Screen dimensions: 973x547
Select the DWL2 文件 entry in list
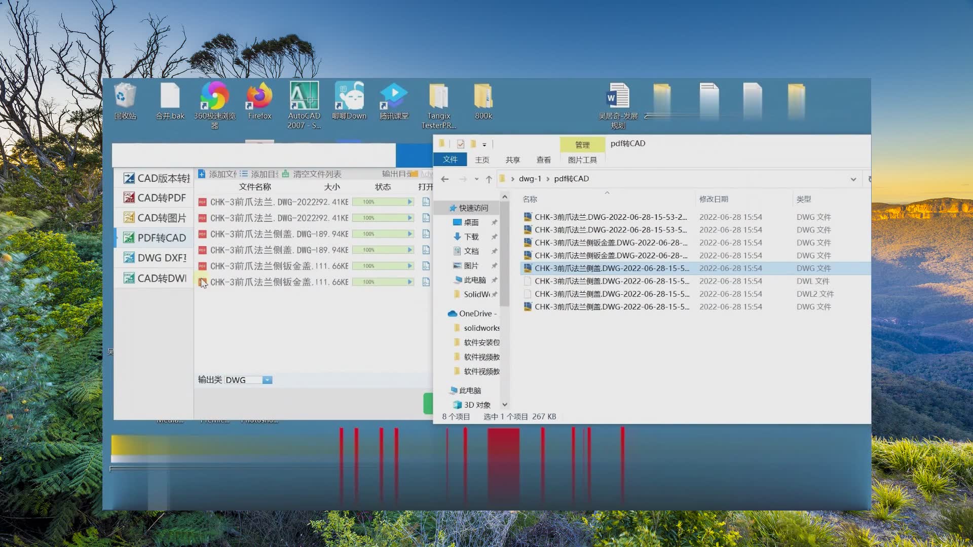tap(612, 294)
